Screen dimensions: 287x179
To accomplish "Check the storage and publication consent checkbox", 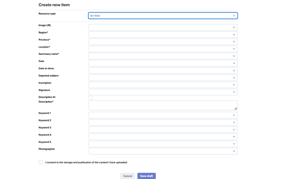I will point(41,162).
